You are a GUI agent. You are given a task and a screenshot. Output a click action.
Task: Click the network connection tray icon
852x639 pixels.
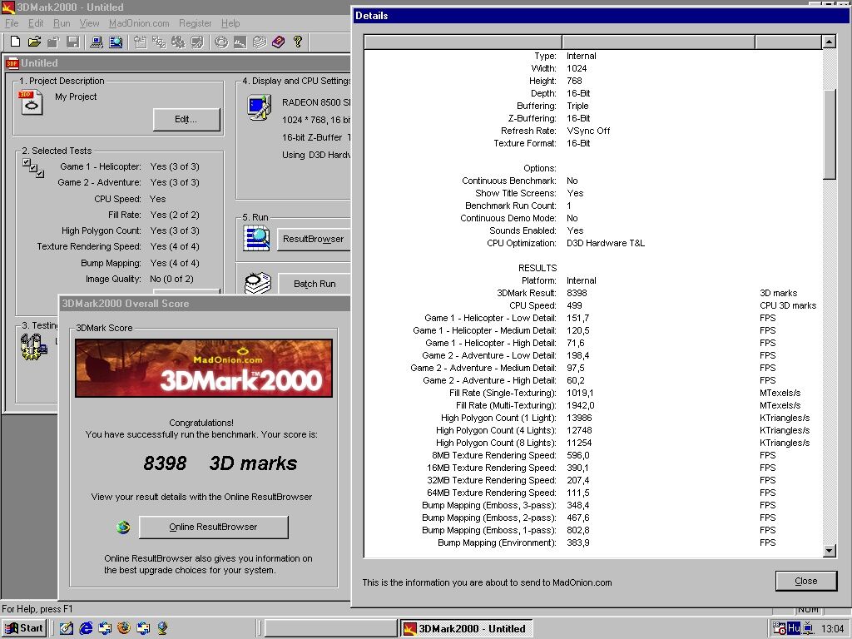point(809,629)
